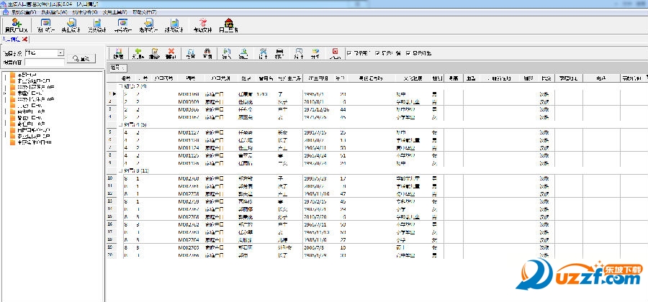Select the cell M001125
The width and height of the screenshot is (648, 302).
point(189,155)
